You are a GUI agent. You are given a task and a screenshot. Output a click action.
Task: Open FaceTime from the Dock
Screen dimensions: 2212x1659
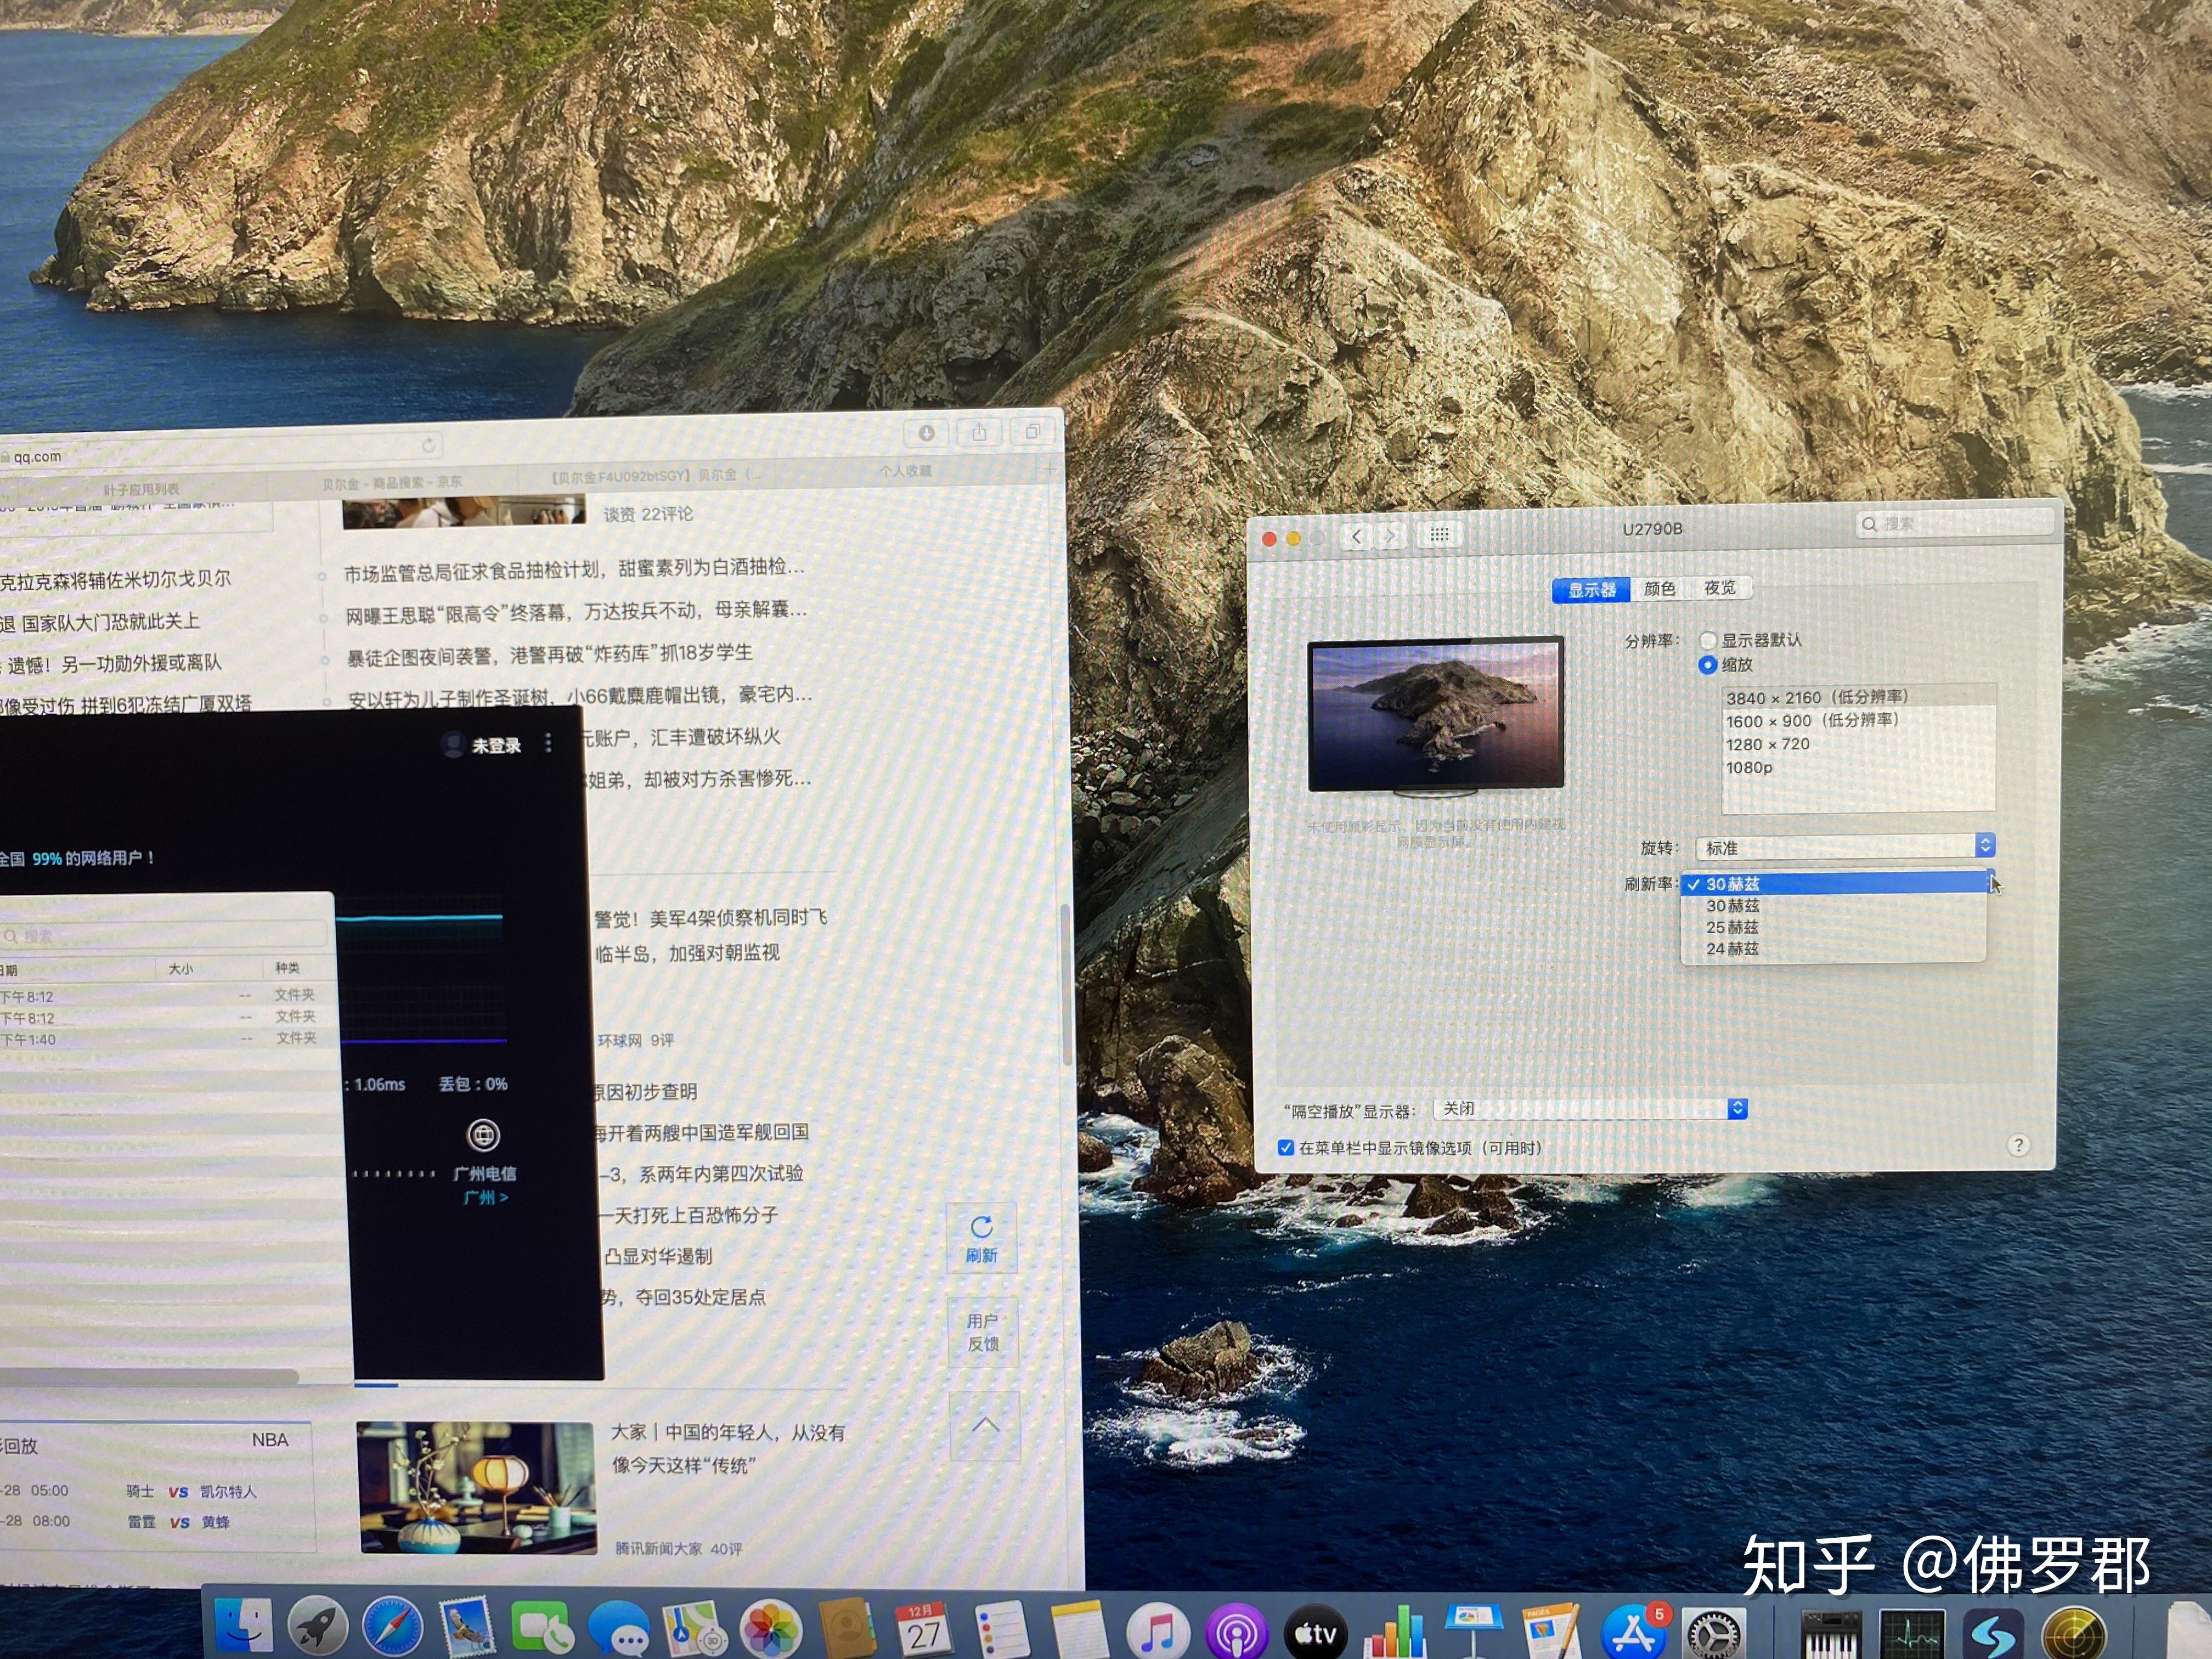543,1628
